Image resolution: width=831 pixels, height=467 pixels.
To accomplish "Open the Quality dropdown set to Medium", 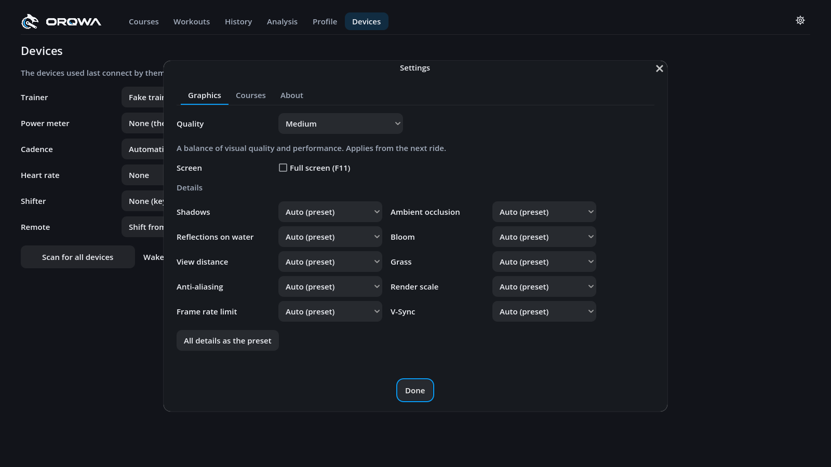I will click(341, 123).
